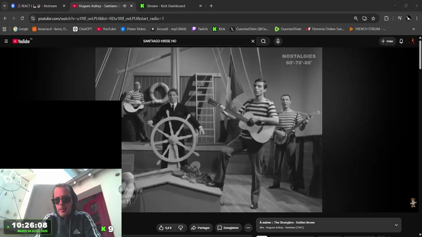Screen dimensions: 422x237
Task: Click the Partager button
Action: [200, 228]
